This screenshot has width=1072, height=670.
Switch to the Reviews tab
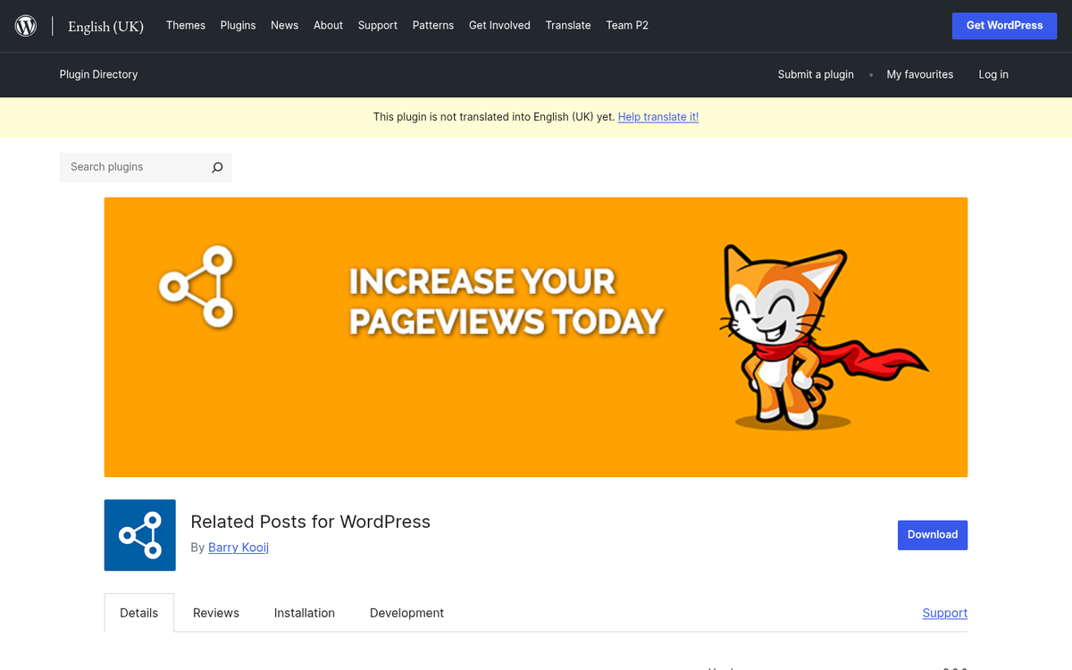215,613
